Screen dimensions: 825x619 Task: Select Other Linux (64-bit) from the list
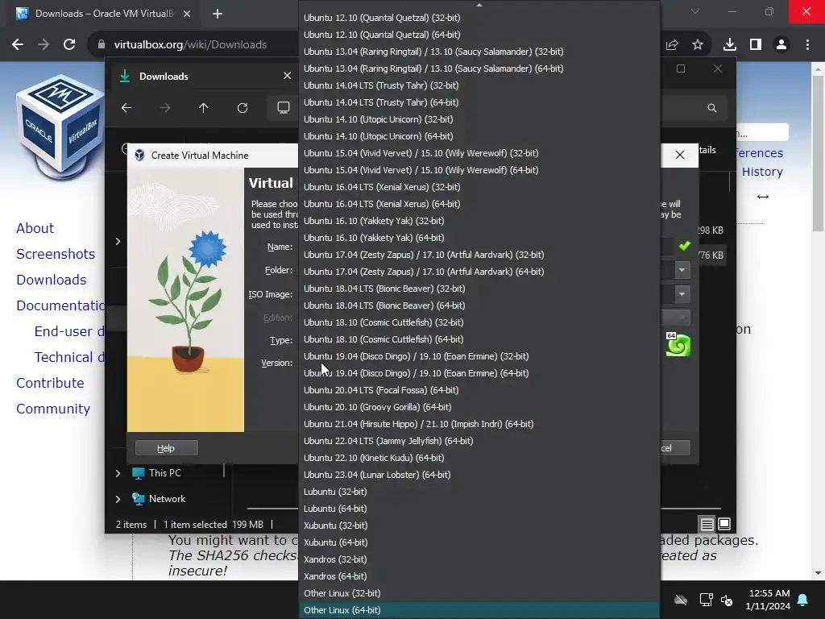point(479,610)
